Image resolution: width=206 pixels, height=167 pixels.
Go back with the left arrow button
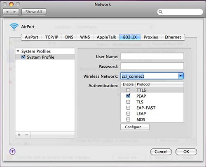pos(7,12)
